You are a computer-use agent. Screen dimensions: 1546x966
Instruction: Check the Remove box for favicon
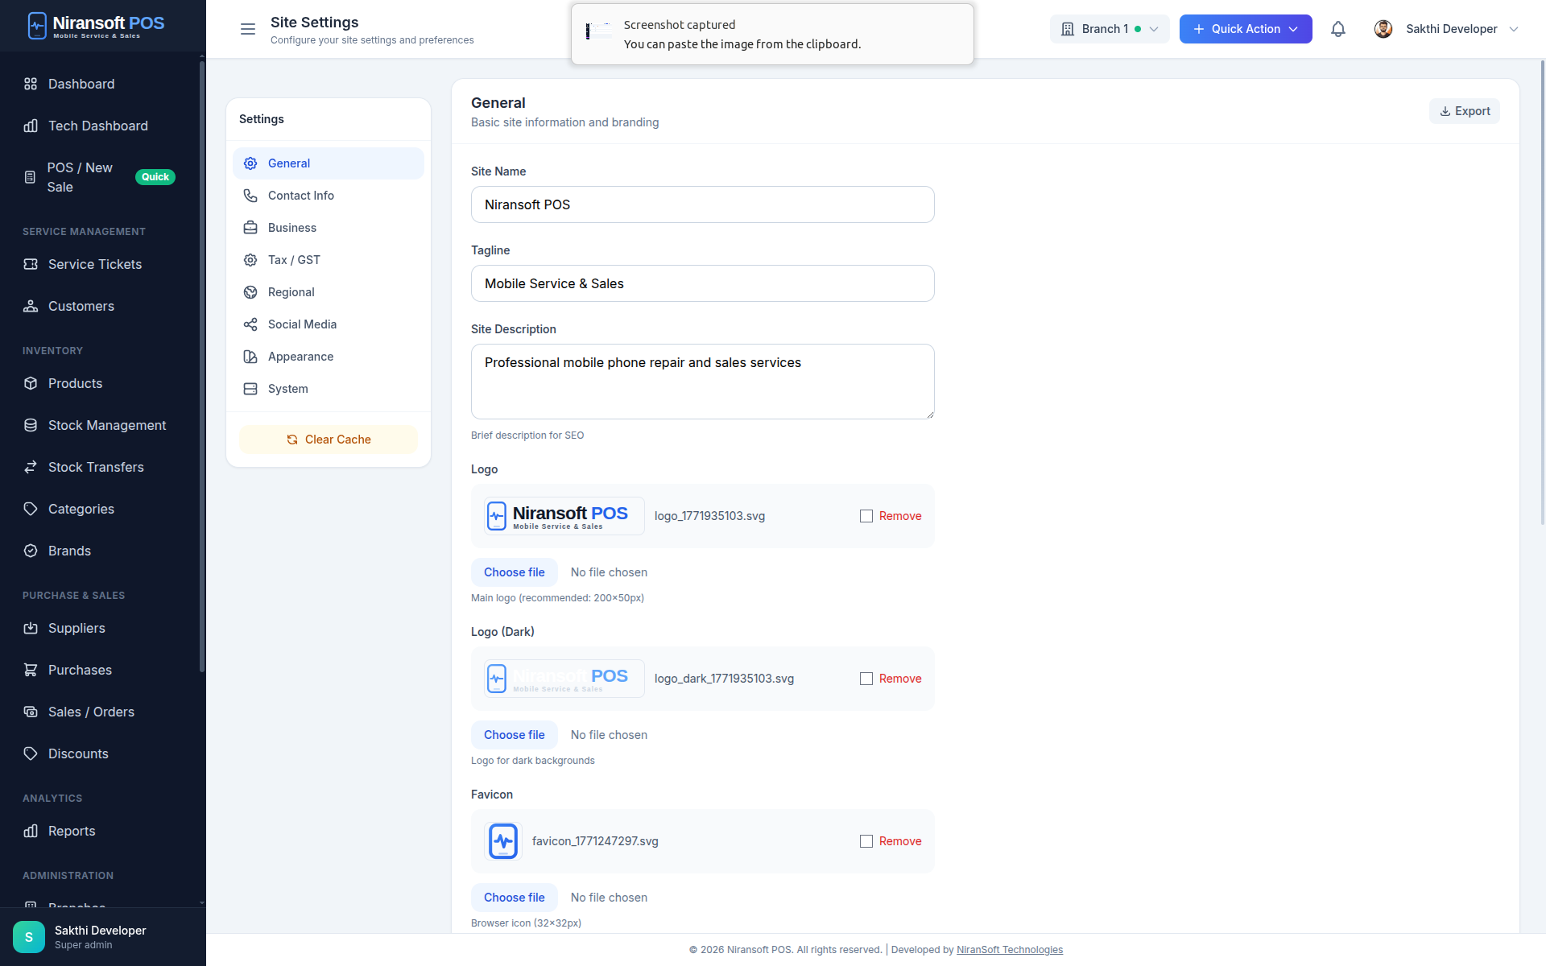coord(866,841)
